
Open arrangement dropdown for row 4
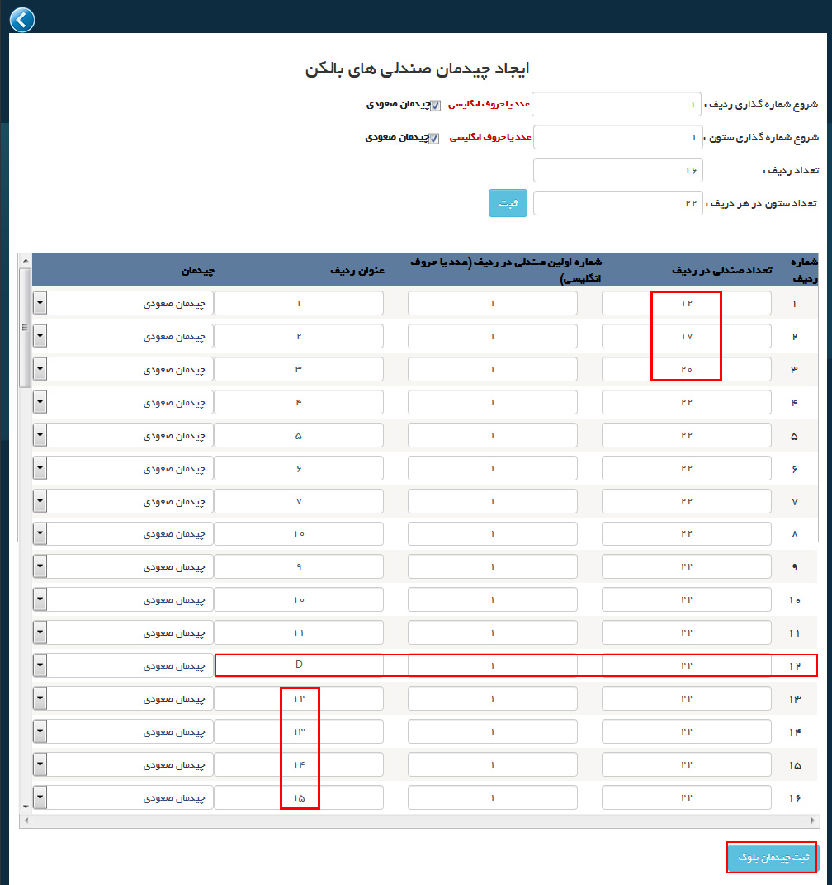(40, 402)
